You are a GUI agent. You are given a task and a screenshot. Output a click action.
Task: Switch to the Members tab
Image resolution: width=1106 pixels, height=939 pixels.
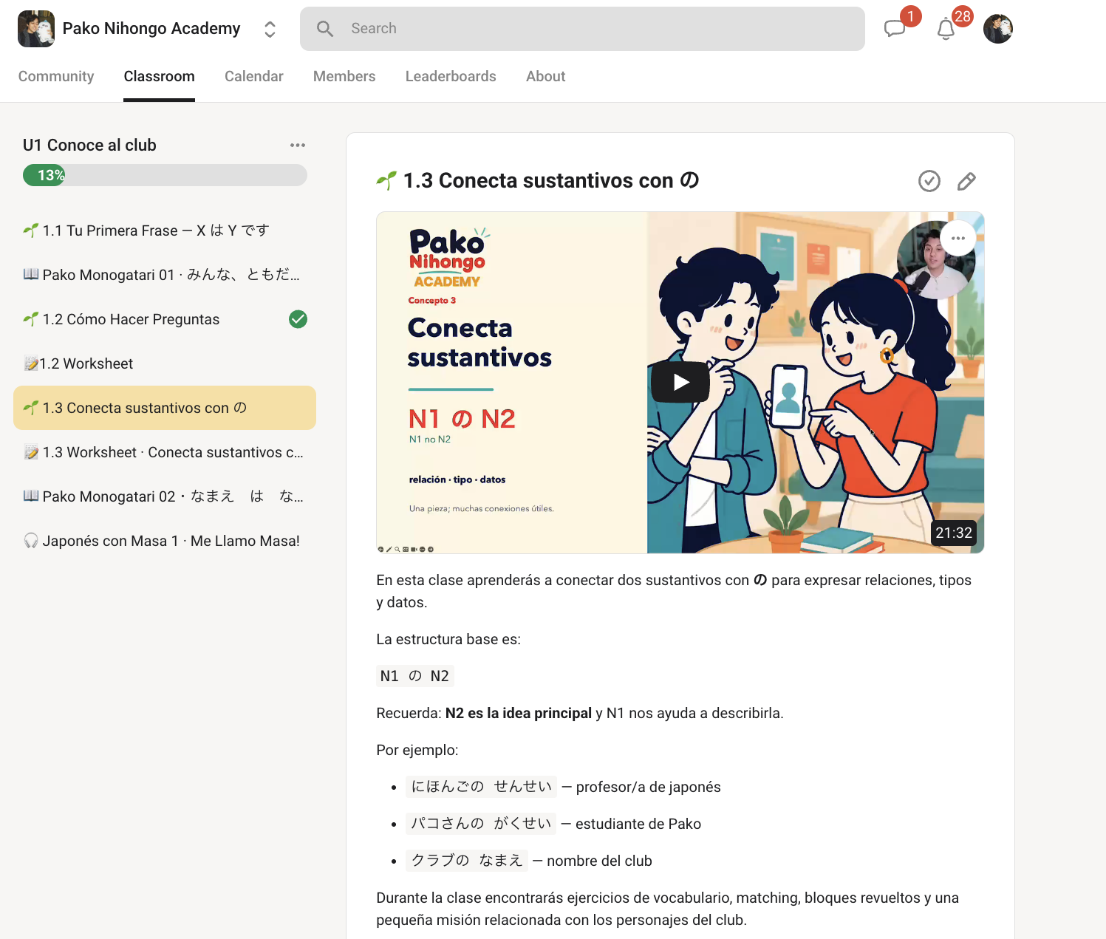click(344, 76)
